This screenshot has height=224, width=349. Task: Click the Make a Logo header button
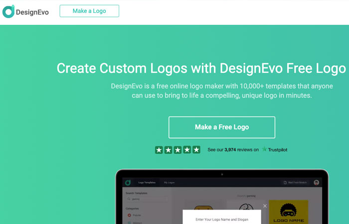pos(89,11)
